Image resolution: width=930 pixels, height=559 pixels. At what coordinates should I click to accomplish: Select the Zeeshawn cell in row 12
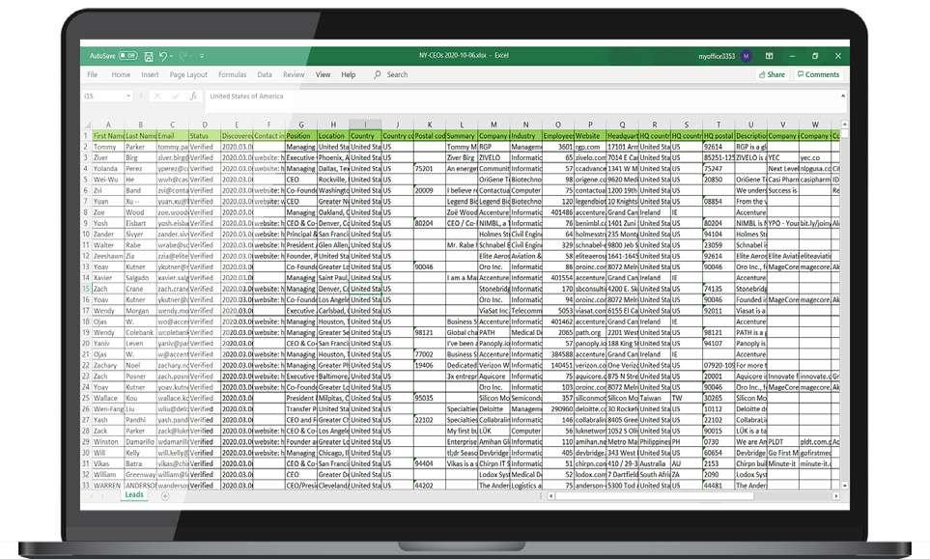click(108, 256)
